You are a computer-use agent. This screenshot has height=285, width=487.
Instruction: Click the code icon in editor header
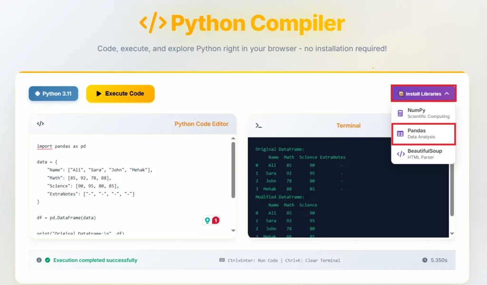(x=40, y=124)
